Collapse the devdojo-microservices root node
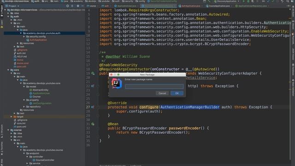This screenshot has width=295, height=166. (x=5, y=10)
